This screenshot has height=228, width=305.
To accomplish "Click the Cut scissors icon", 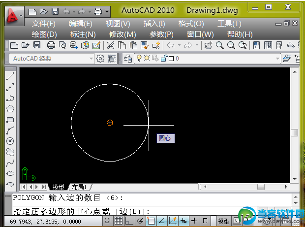I will point(110,45).
